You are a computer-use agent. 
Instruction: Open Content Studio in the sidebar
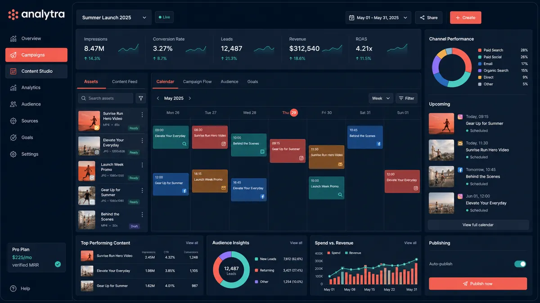tap(36, 71)
